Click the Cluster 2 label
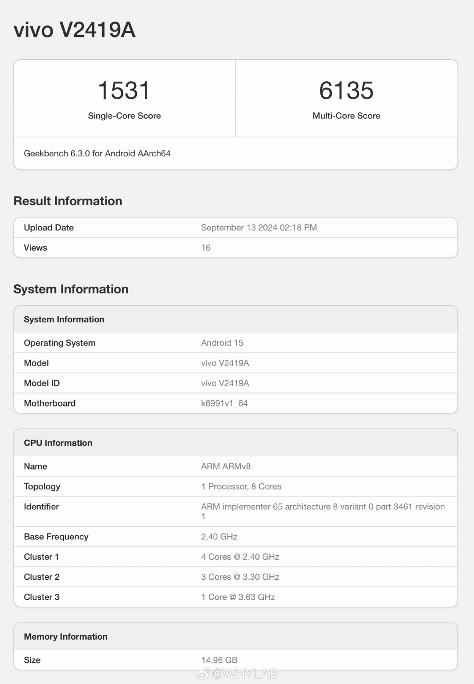Viewport: 474px width, 684px height. (x=42, y=577)
